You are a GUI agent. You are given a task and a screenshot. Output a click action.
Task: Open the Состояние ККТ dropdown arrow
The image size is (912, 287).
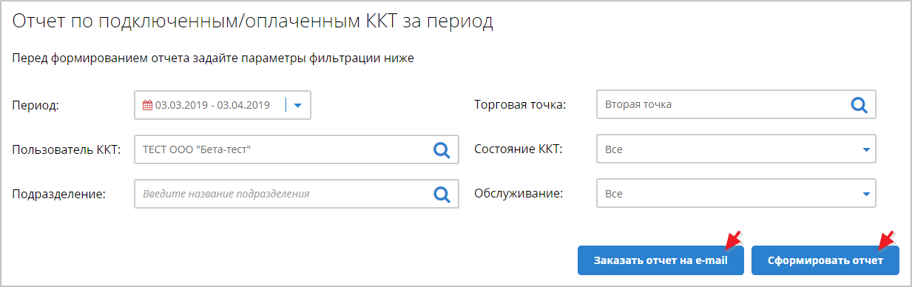865,149
